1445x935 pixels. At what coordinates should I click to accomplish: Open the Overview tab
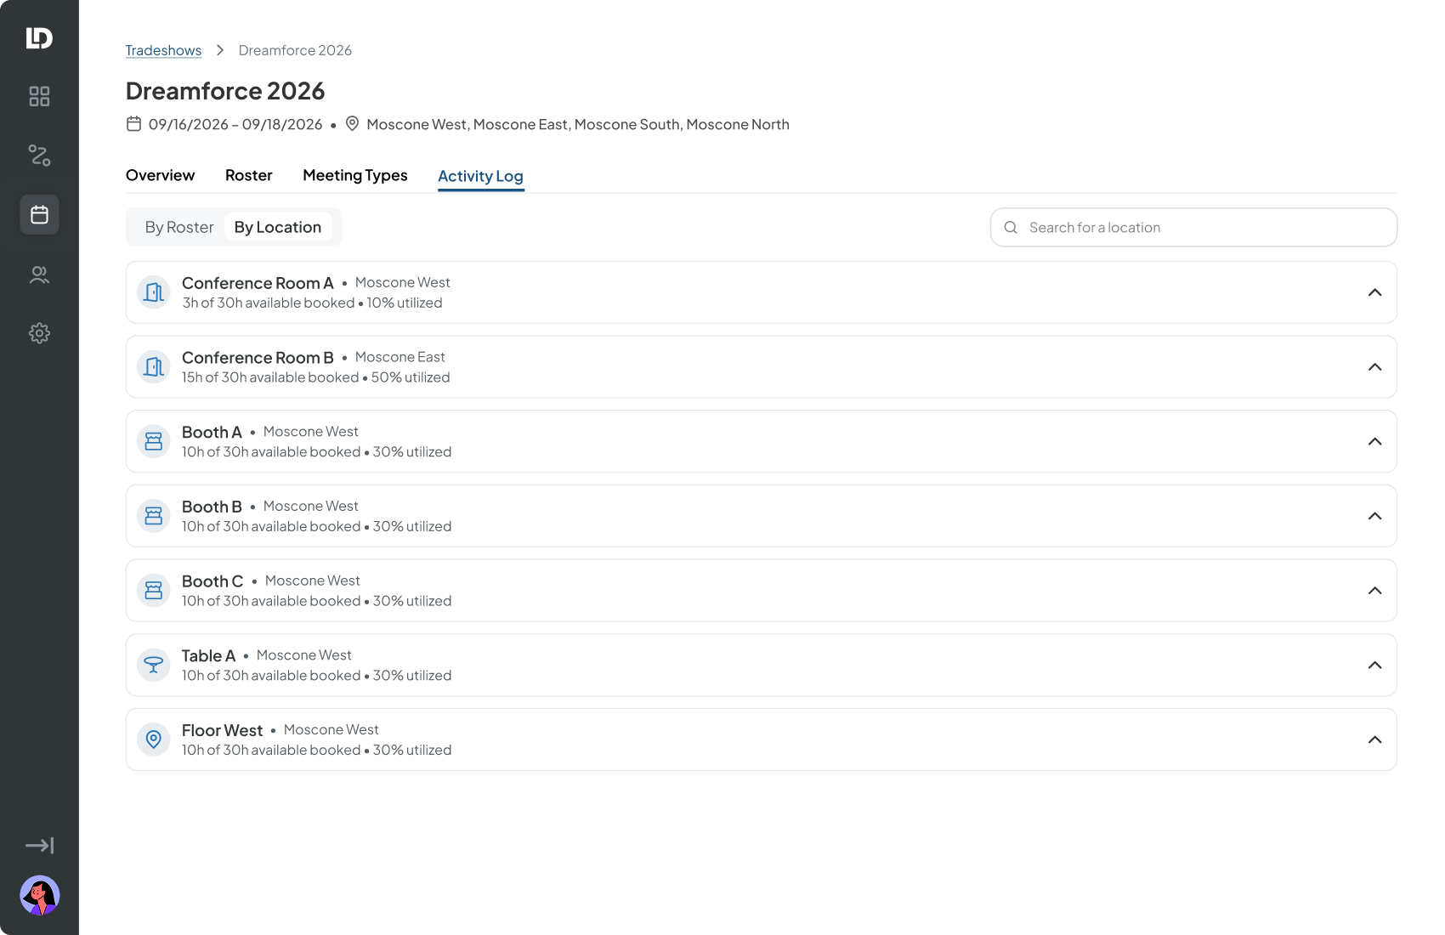pos(160,175)
